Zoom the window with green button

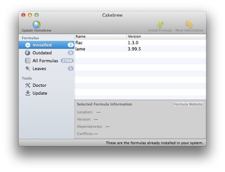click(37, 15)
